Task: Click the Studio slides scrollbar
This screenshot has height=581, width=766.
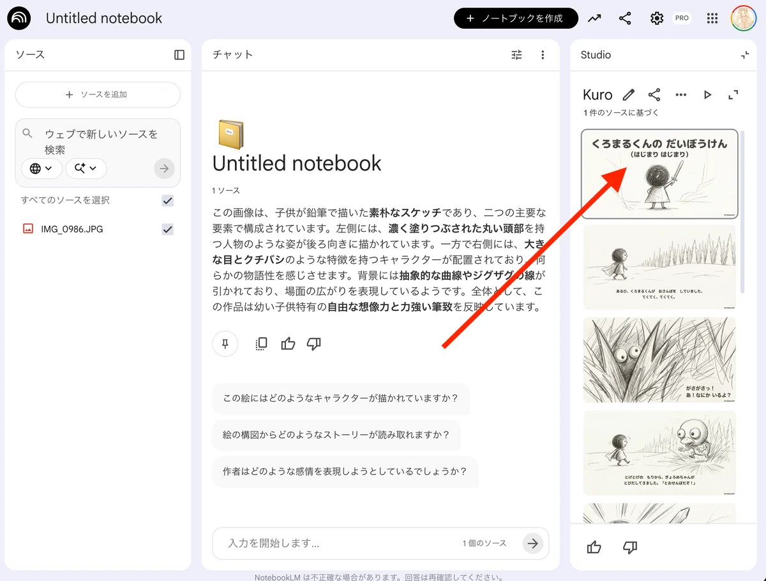Action: coord(742,213)
